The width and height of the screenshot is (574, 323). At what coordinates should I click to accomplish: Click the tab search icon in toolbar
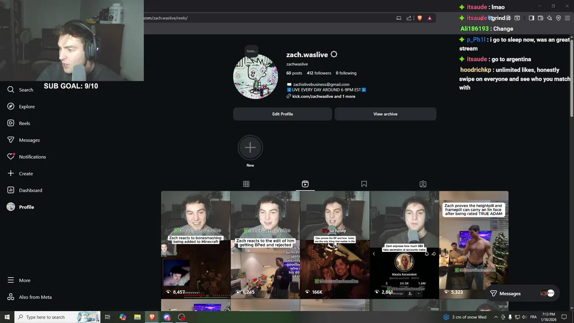pos(517,18)
